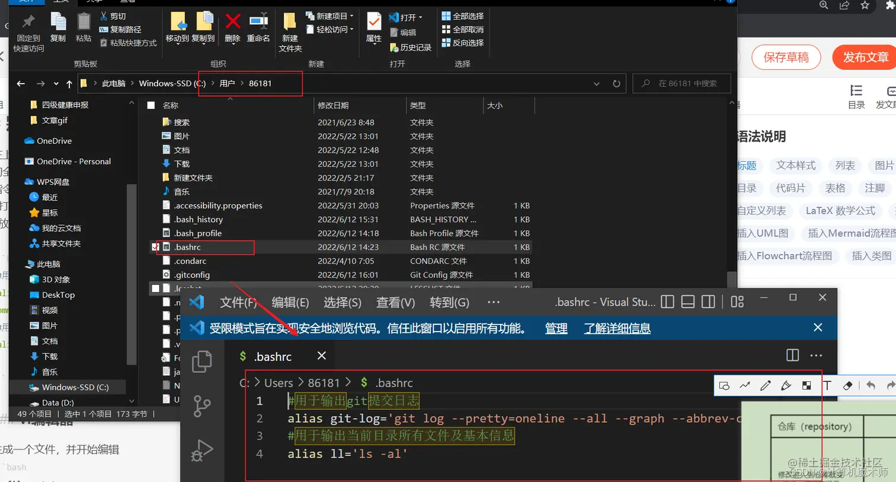Toggle the highlighter annotation tool
Screen dimensions: 896x482
click(x=785, y=385)
